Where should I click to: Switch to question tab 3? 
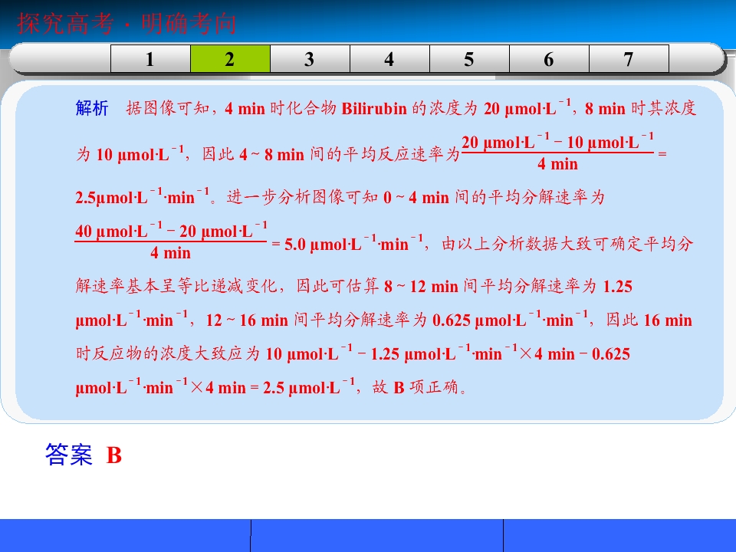pyautogui.click(x=310, y=59)
